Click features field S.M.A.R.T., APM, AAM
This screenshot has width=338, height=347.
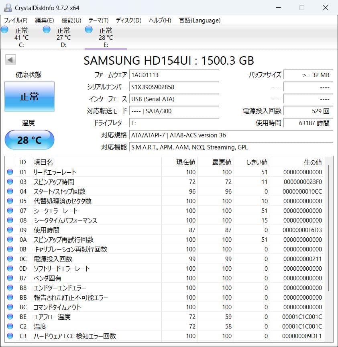pyautogui.click(x=231, y=147)
